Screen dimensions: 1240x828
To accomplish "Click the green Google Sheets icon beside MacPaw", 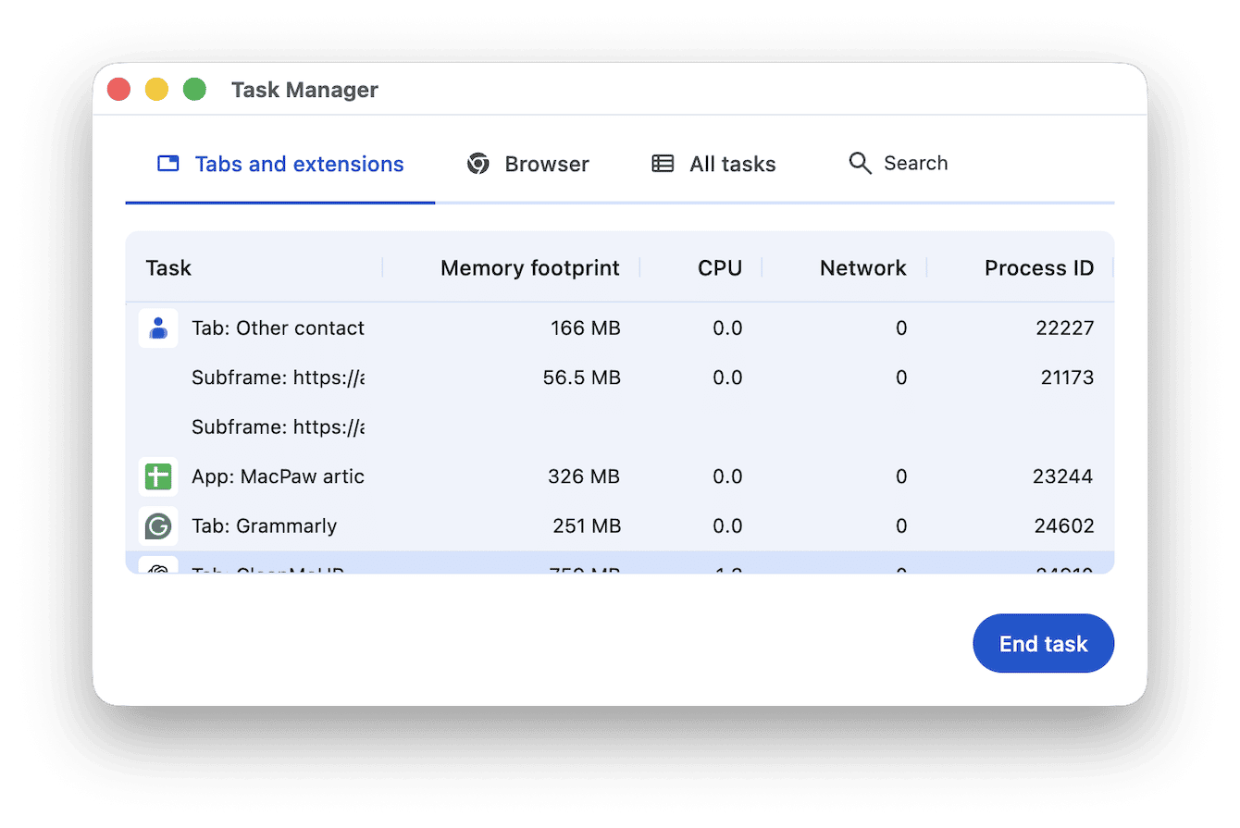I will pos(158,476).
